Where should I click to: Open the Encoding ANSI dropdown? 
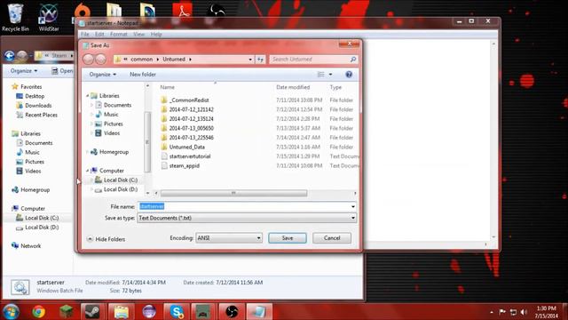(x=229, y=238)
